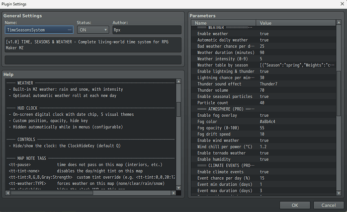Click the Parameters scroll down arrow
Viewport: 347px width, 212px height.
click(338, 193)
